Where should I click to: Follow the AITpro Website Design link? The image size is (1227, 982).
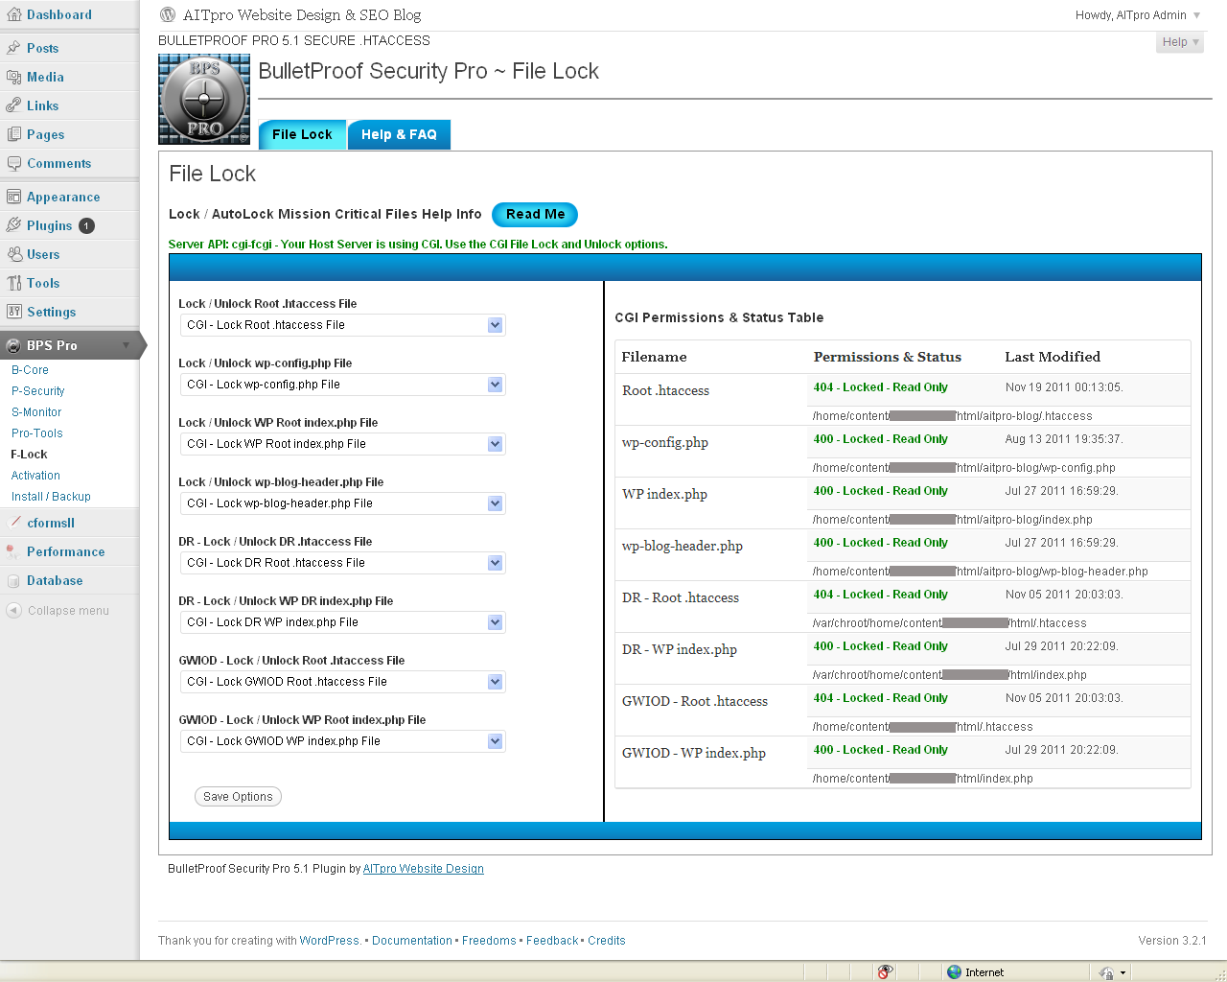(423, 869)
